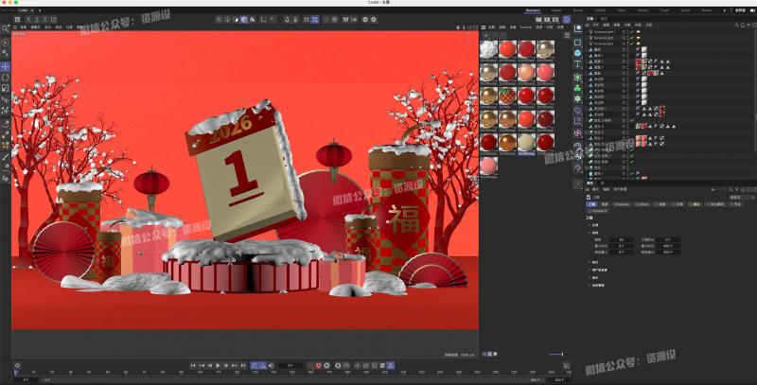
Task: Select the Move tool in left toolbar
Action: (6, 67)
